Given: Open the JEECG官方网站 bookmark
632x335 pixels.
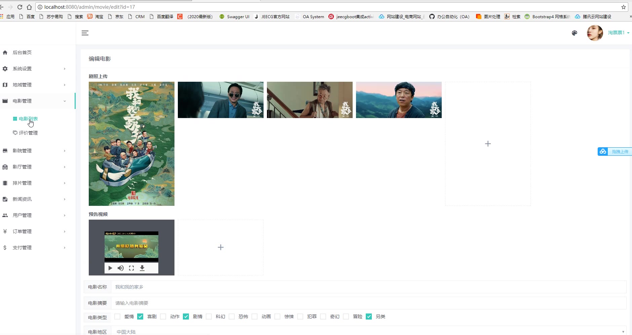Looking at the screenshot, I should point(272,16).
